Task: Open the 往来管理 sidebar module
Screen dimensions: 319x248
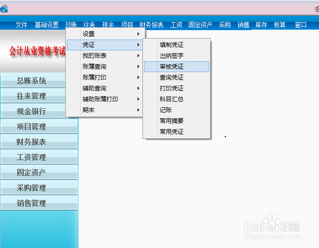Action: 33,96
